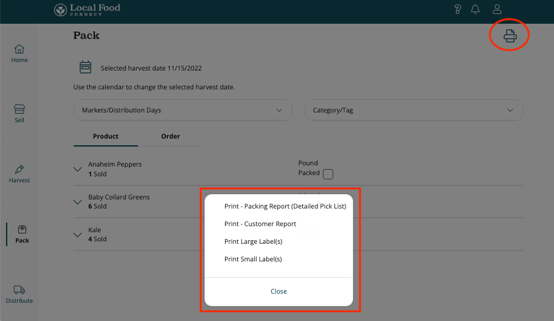Select Print - Packing Report (Detailed Pick List)

pyautogui.click(x=285, y=206)
